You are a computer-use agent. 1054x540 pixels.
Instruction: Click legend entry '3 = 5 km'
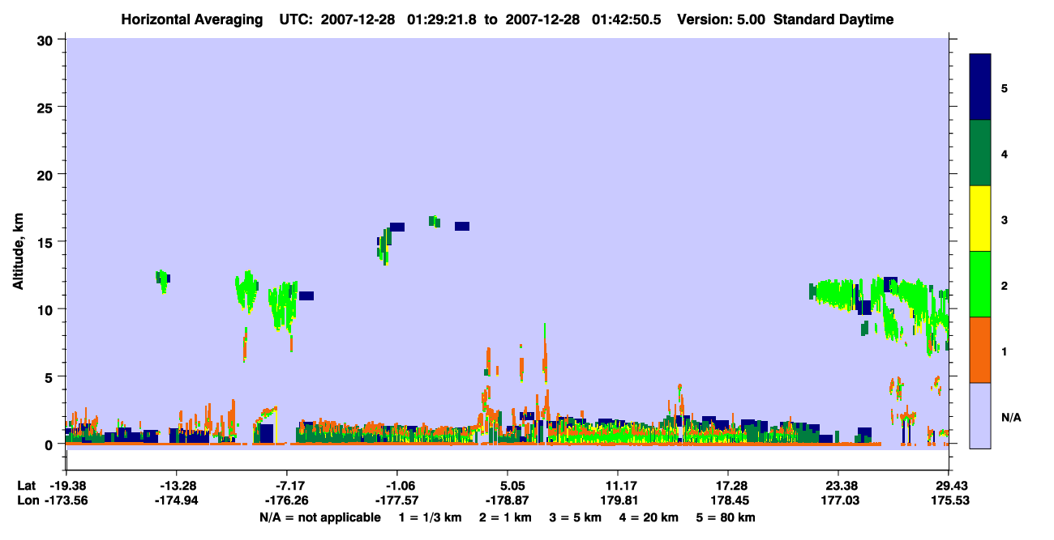[576, 517]
